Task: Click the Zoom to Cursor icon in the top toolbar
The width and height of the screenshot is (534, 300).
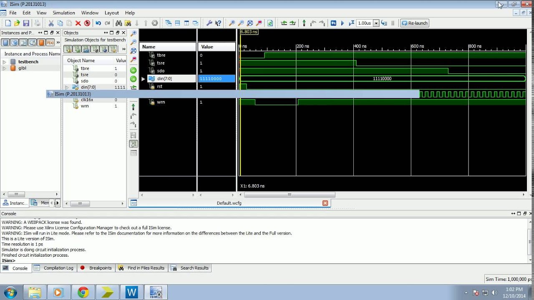Action: pos(259,23)
